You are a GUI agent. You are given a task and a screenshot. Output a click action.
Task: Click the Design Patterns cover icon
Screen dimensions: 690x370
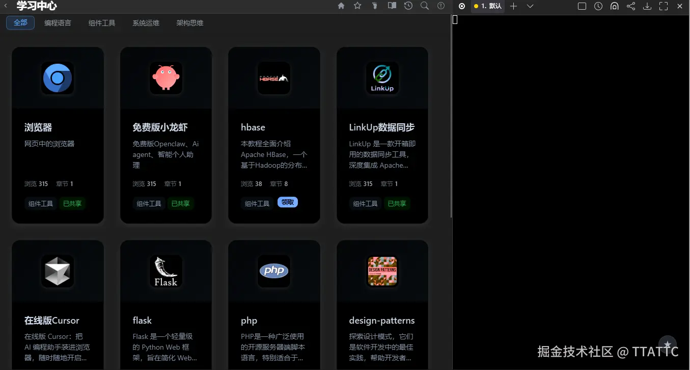382,271
